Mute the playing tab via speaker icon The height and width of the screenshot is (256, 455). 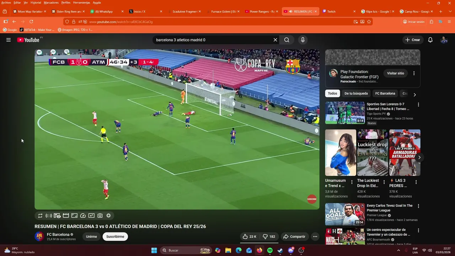tap(291, 11)
